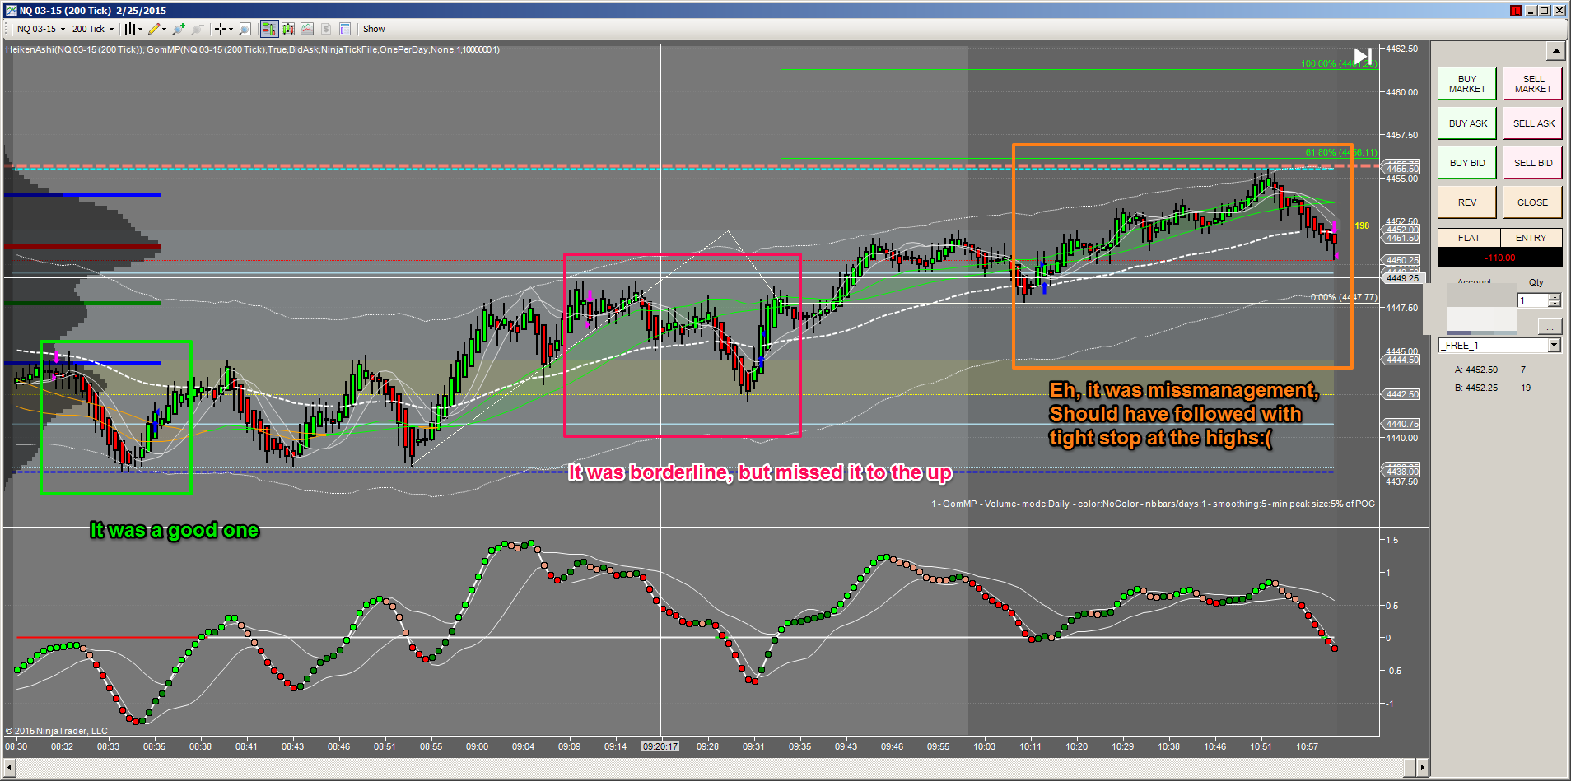Click the ellipsis button below Qty
1571x781 pixels.
(x=1550, y=326)
